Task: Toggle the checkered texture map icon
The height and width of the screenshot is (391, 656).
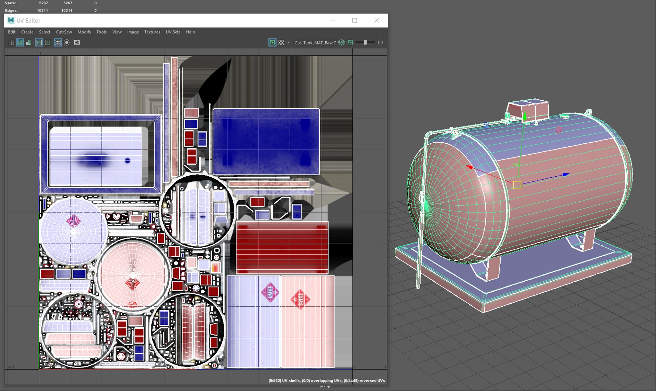Action: (281, 42)
